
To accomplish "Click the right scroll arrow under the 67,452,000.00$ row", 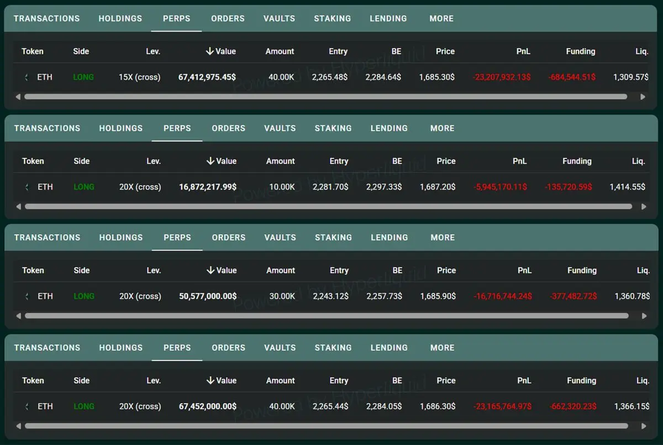I will click(643, 426).
